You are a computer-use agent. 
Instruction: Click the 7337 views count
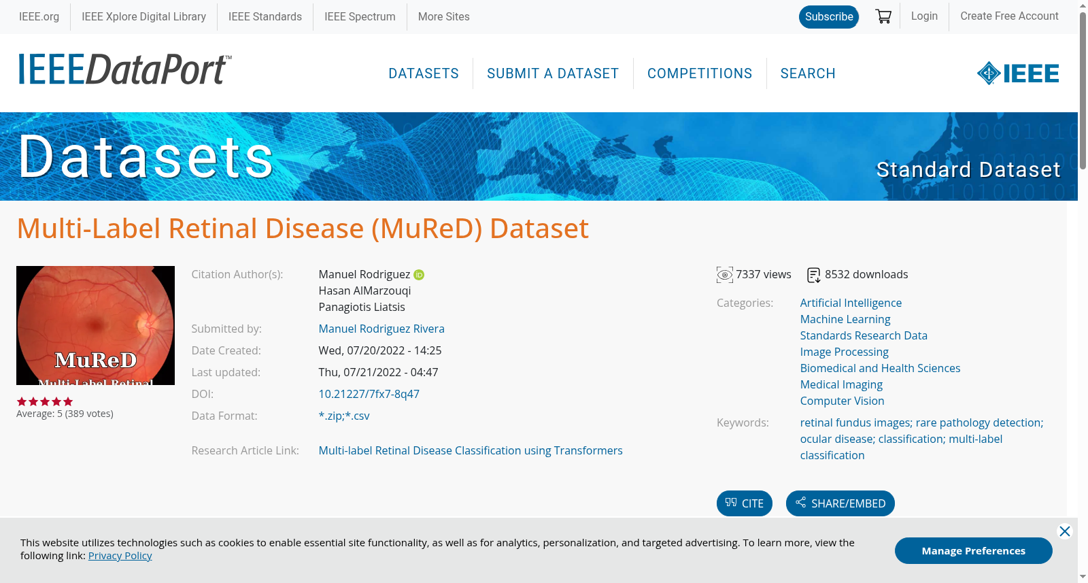pyautogui.click(x=764, y=274)
